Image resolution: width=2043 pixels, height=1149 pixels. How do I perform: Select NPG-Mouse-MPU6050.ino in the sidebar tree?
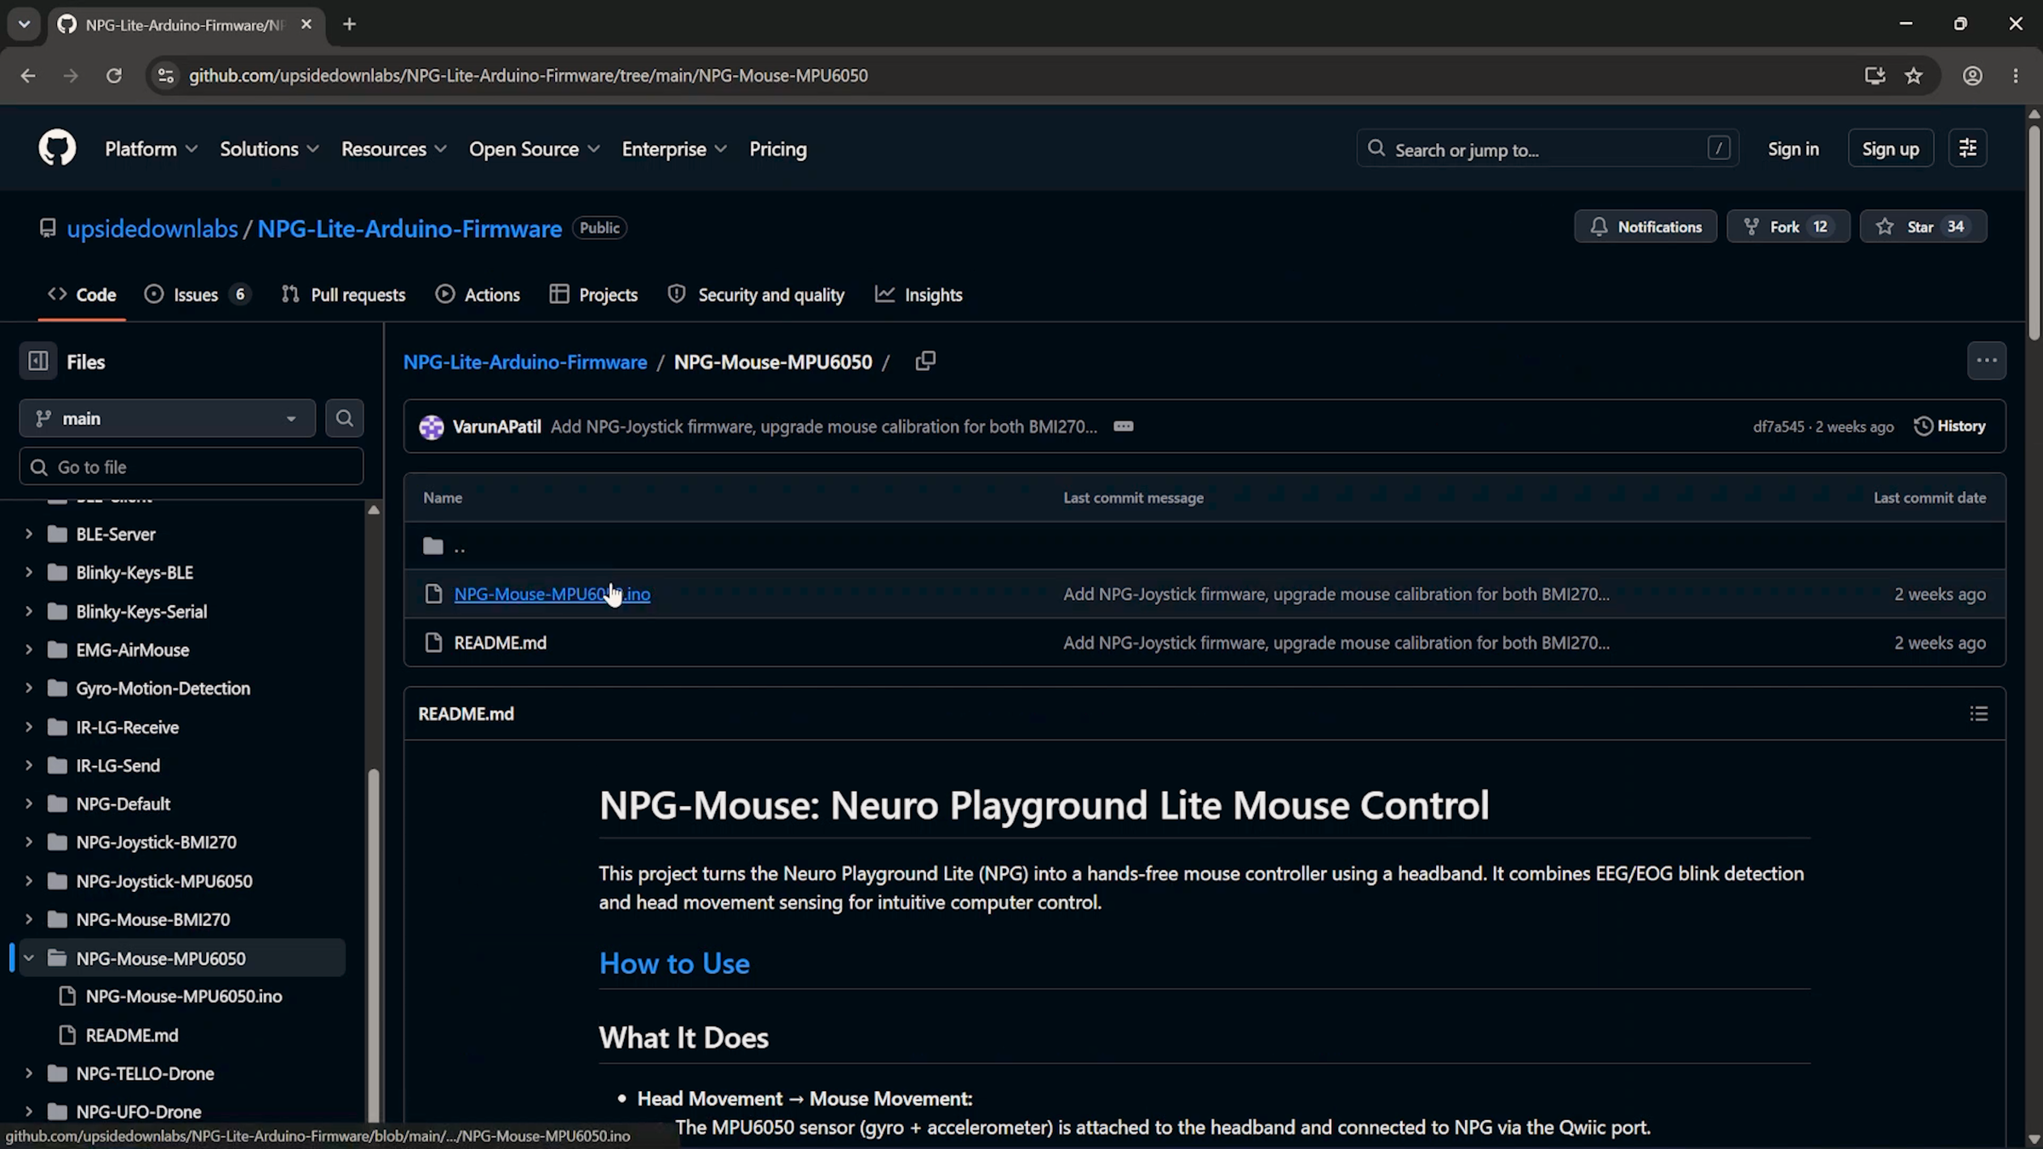184,997
